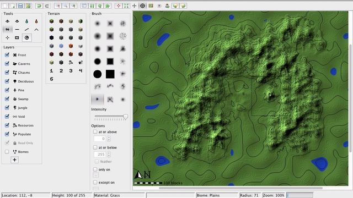Enable the "at or above" option

pyautogui.click(x=95, y=132)
